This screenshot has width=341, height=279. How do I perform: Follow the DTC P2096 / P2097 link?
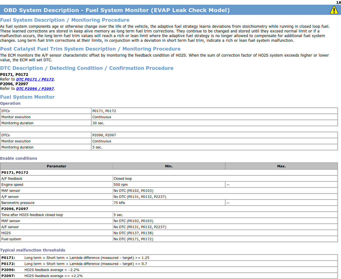[x=35, y=89]
